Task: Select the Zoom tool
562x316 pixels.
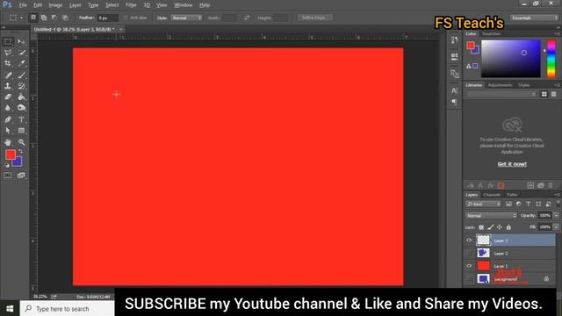Action: coord(21,142)
